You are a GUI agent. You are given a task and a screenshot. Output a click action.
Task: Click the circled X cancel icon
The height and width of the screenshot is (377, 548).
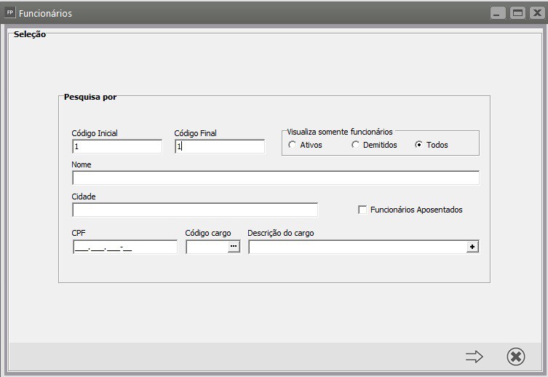pos(515,356)
